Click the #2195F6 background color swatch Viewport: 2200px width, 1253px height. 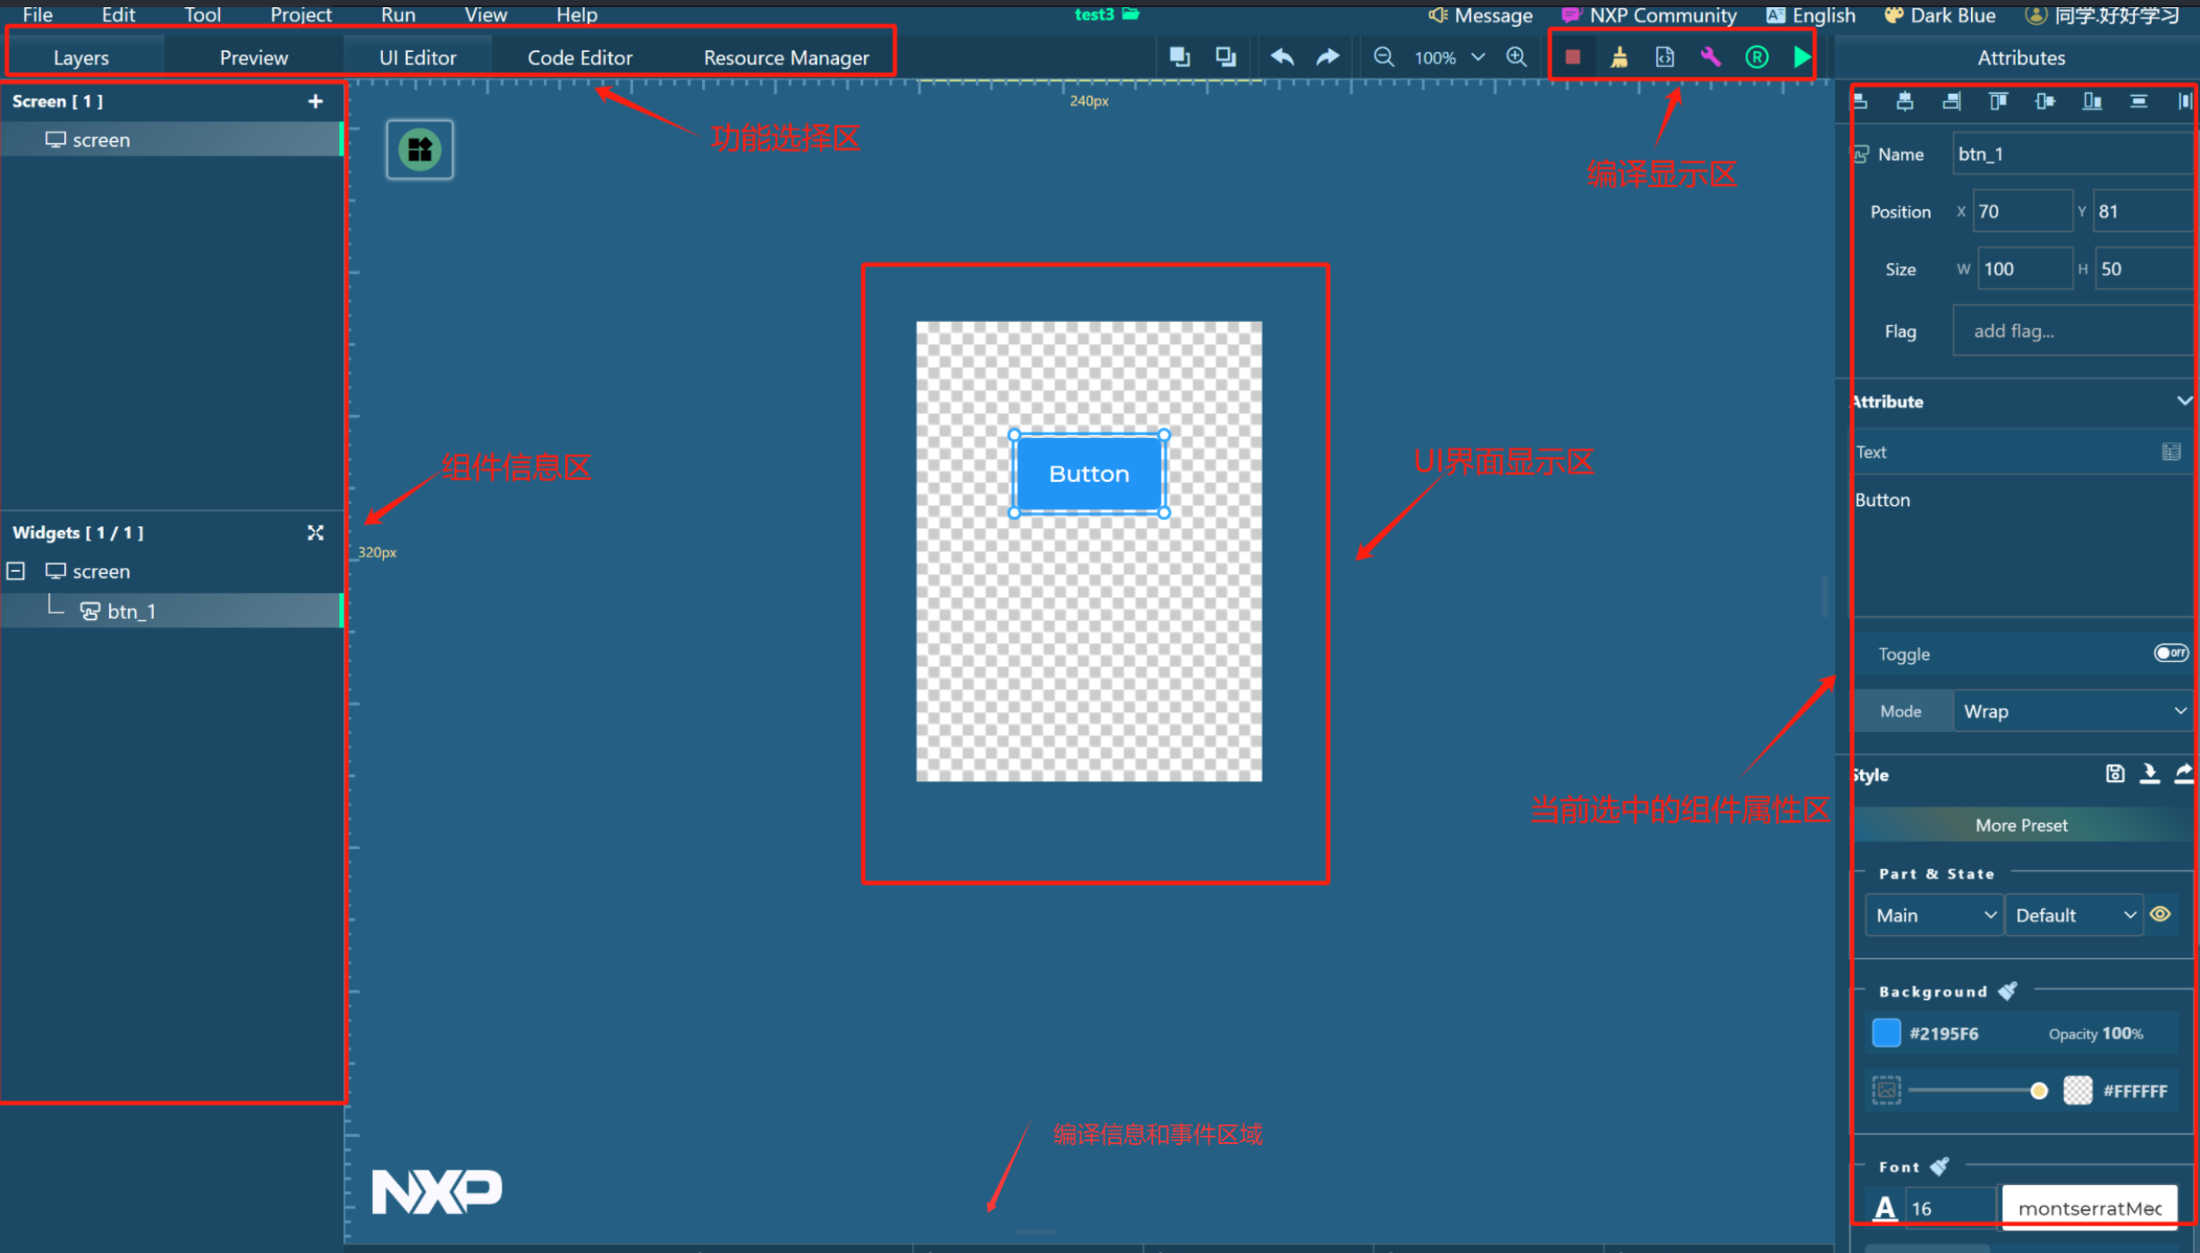(x=1886, y=1033)
